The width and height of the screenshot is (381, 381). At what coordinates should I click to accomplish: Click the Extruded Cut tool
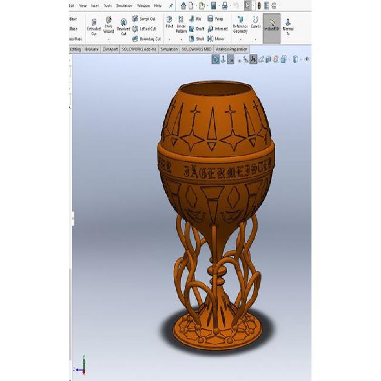[x=94, y=27]
